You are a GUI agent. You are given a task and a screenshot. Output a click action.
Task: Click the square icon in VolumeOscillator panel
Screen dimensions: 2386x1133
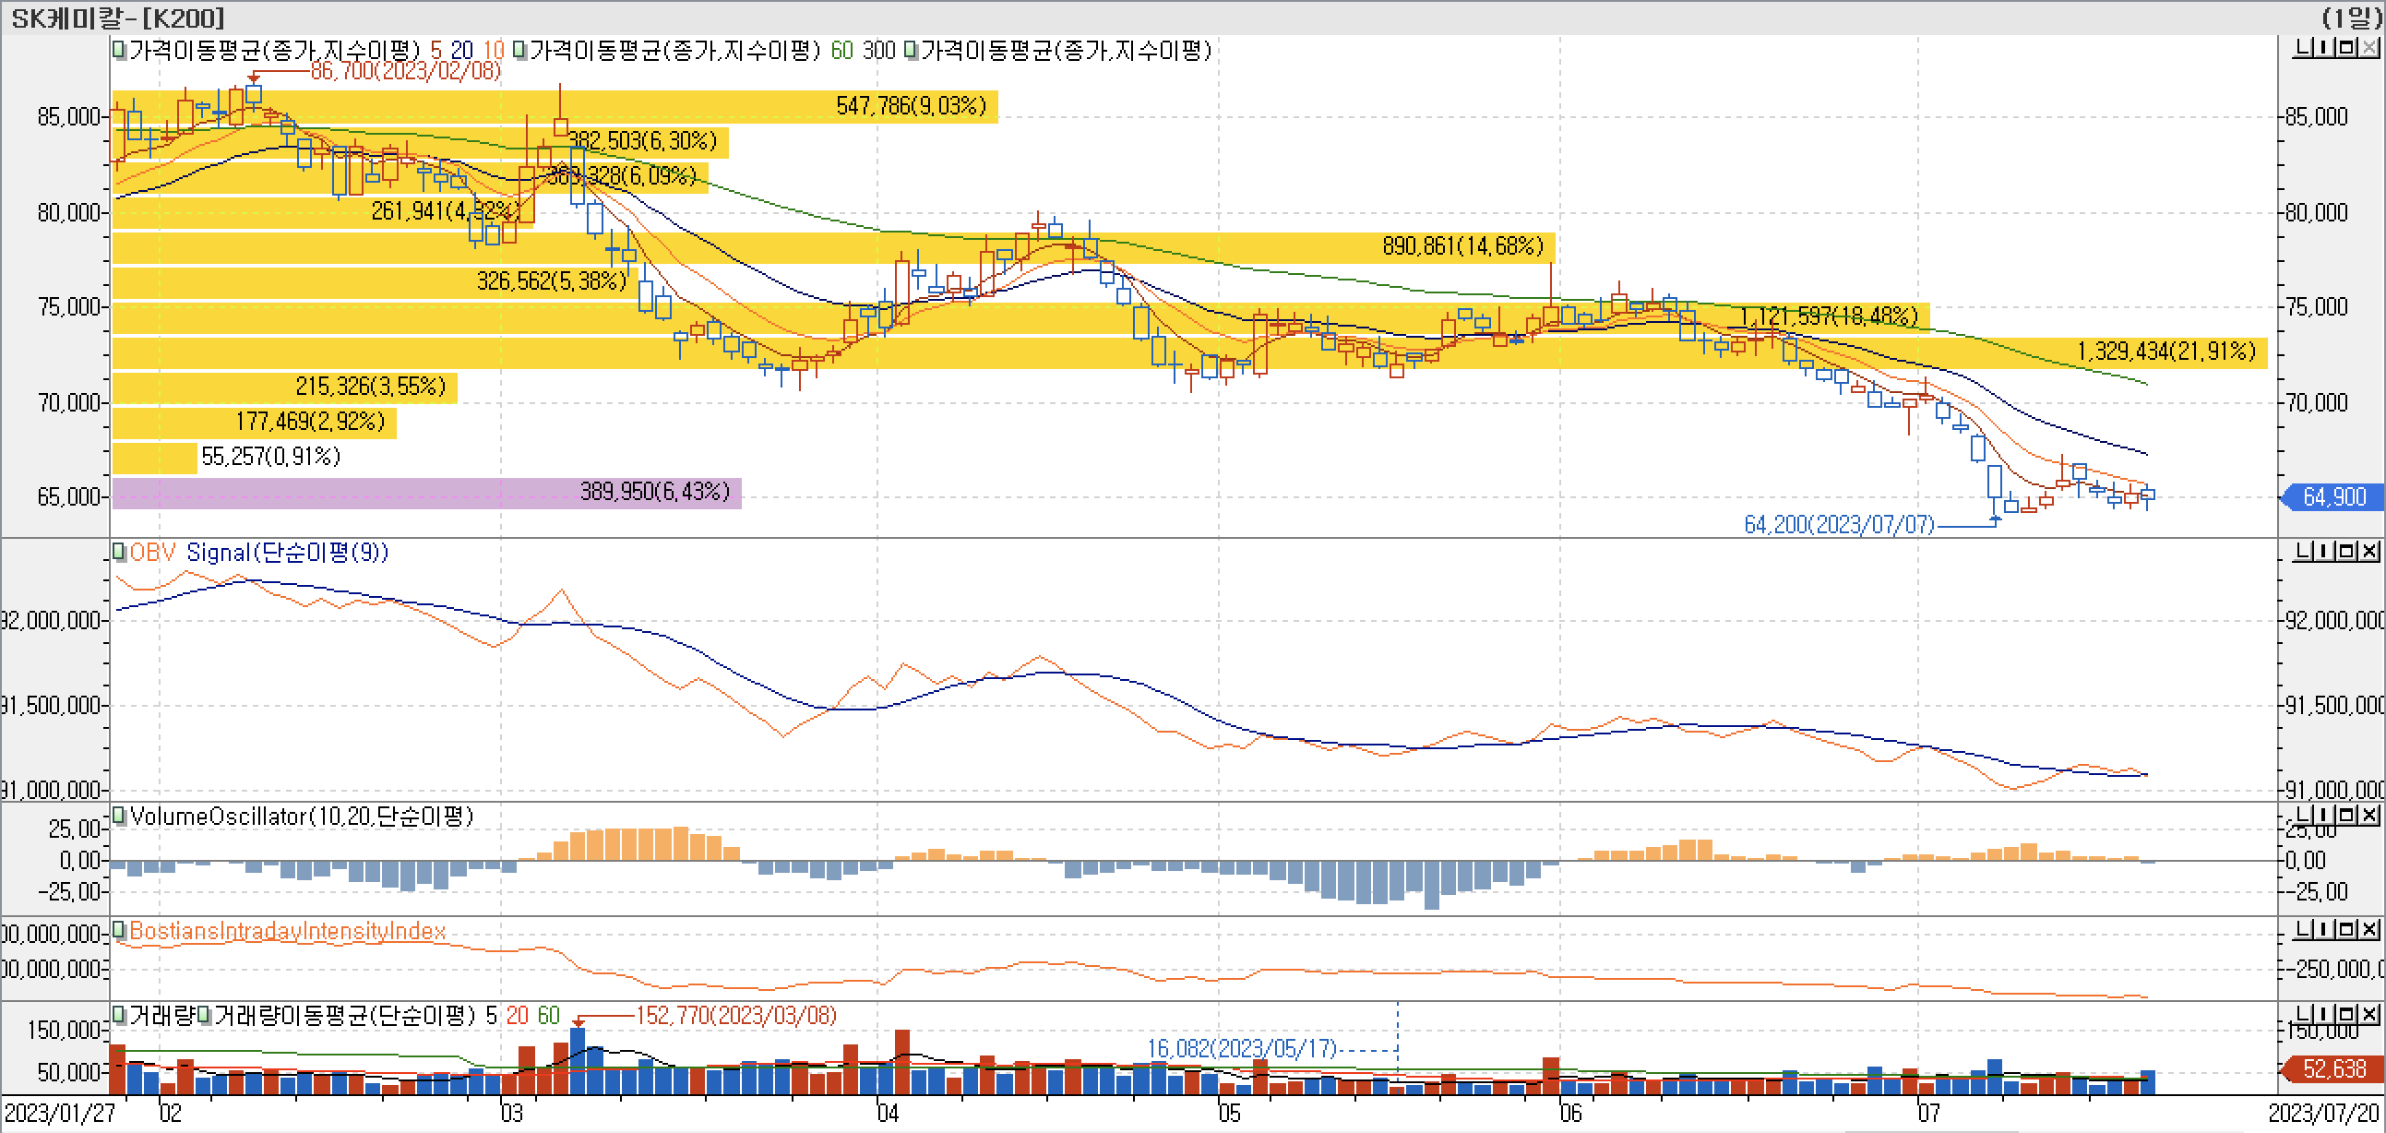coord(2347,815)
